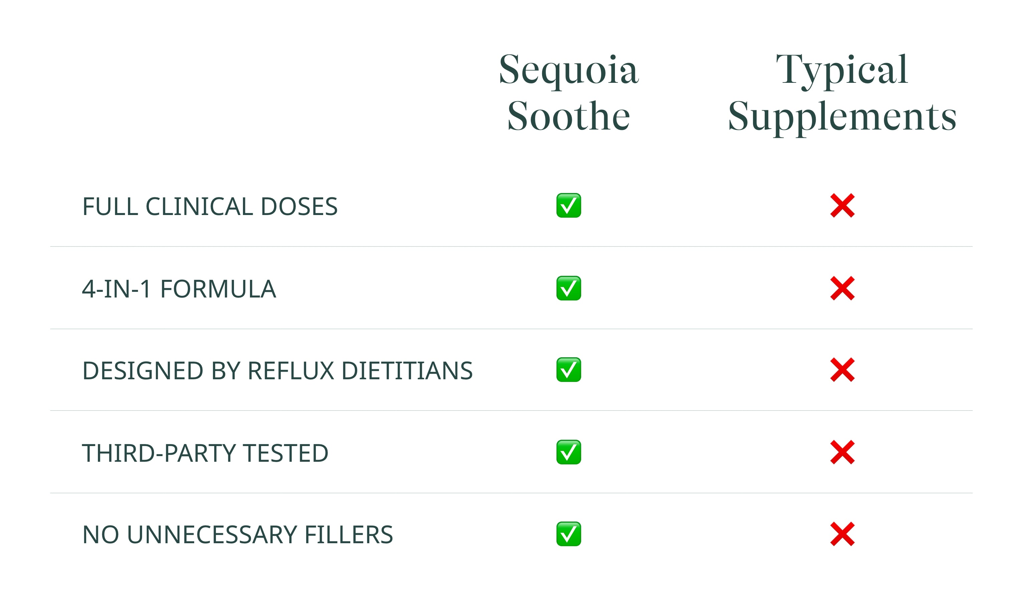This screenshot has height=614, width=1025.
Task: Select the "Supplements" header word
Action: tap(842, 117)
